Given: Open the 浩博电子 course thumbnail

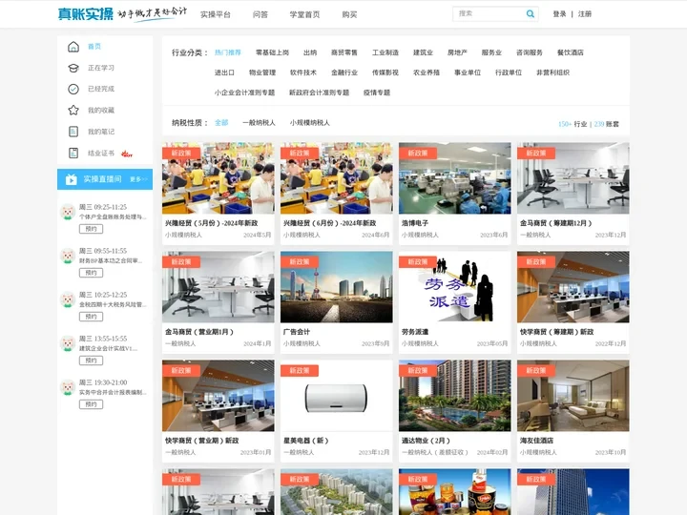Looking at the screenshot, I should [x=455, y=178].
